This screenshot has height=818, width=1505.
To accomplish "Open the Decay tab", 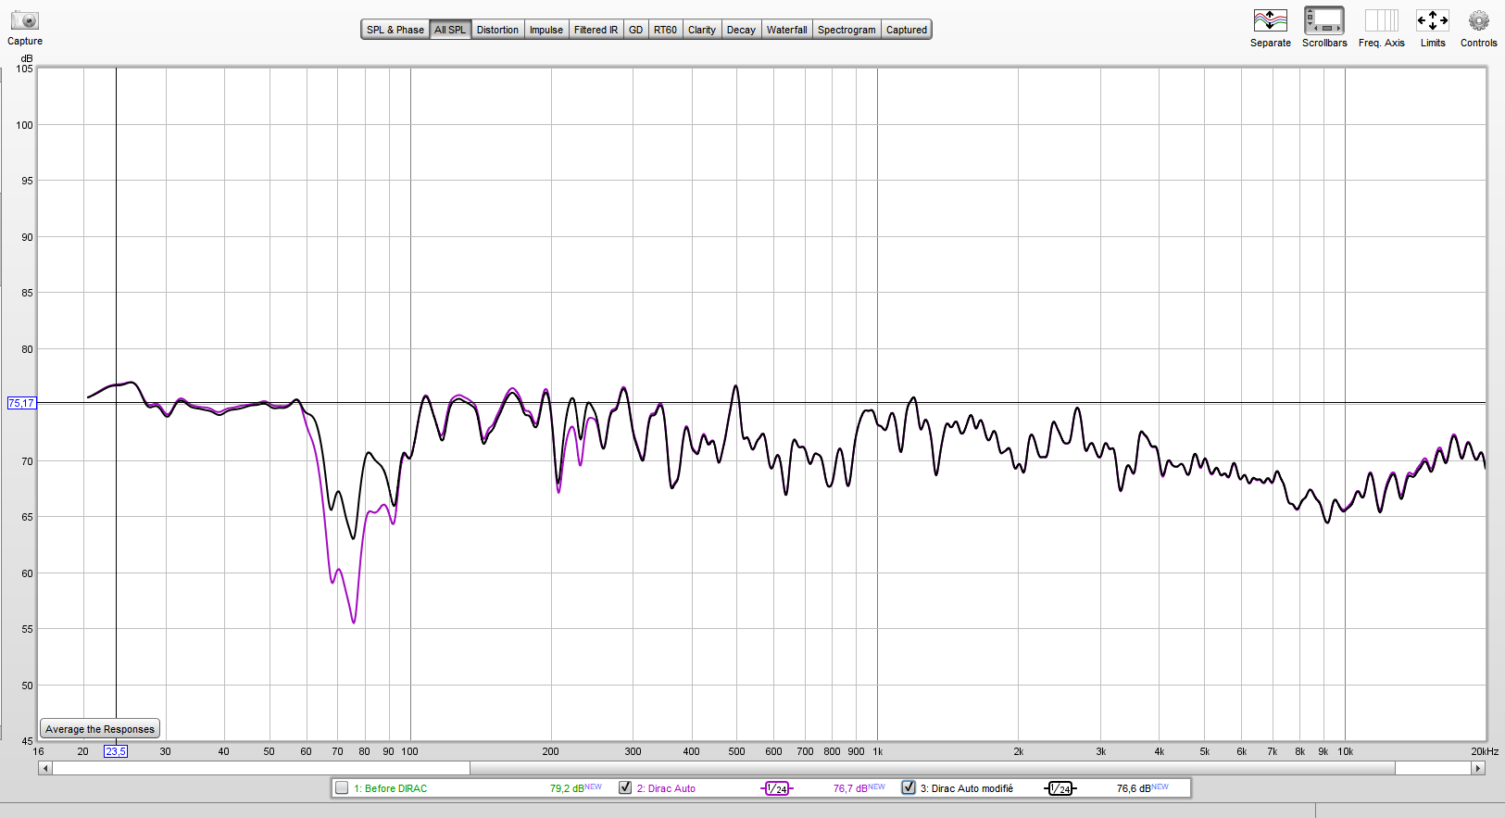I will [741, 30].
